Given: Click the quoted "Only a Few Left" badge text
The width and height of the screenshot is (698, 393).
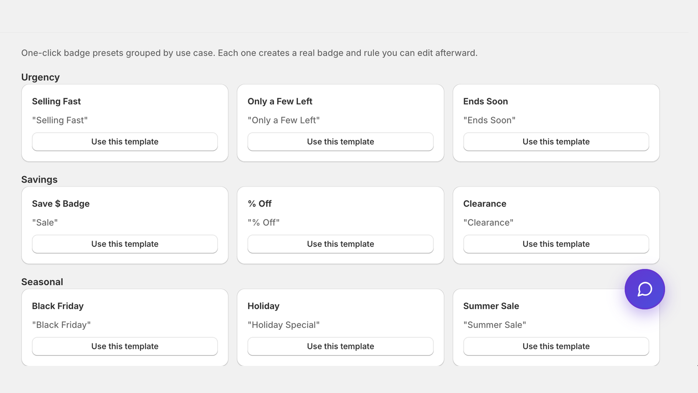Looking at the screenshot, I should pos(284,121).
